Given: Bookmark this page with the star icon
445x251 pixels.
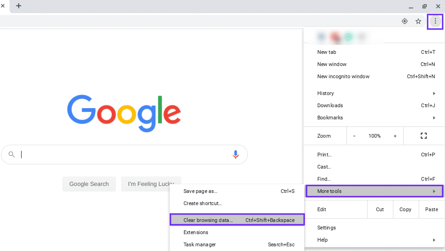Looking at the screenshot, I should tap(418, 21).
